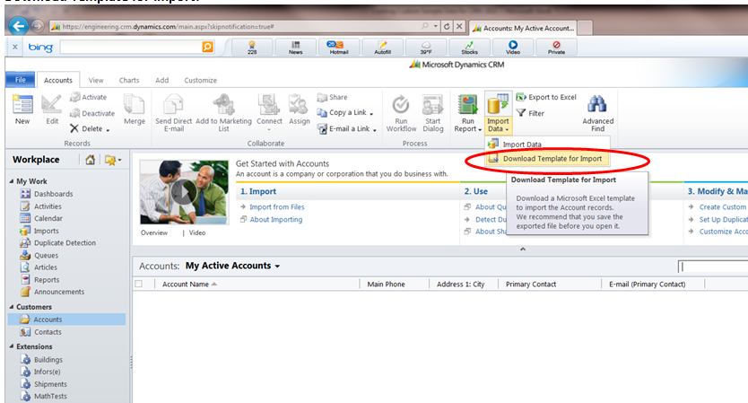Click Send Direct E-mail icon
Viewport: 748px width, 403px height.
click(173, 104)
